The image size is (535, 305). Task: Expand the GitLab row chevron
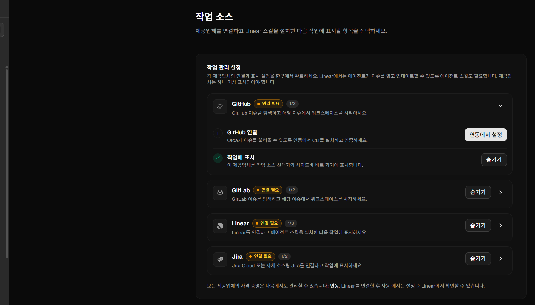(501, 192)
